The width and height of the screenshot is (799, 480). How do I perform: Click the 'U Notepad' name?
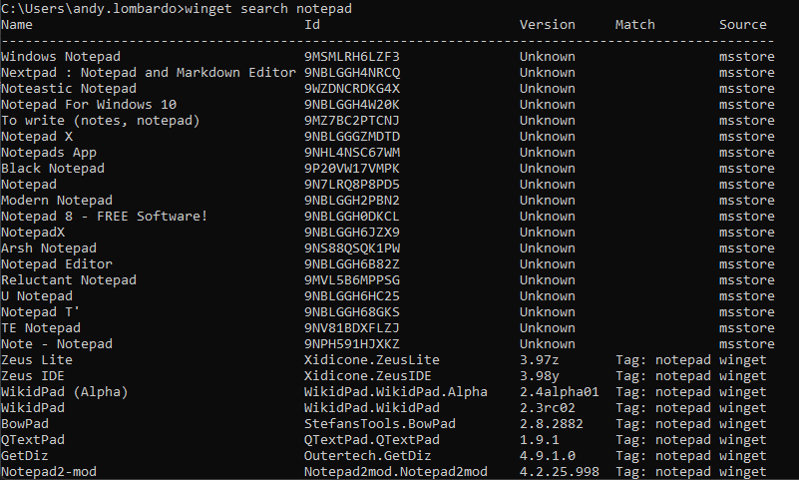pos(37,296)
